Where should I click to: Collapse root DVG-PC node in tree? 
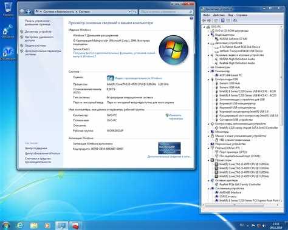(204, 27)
